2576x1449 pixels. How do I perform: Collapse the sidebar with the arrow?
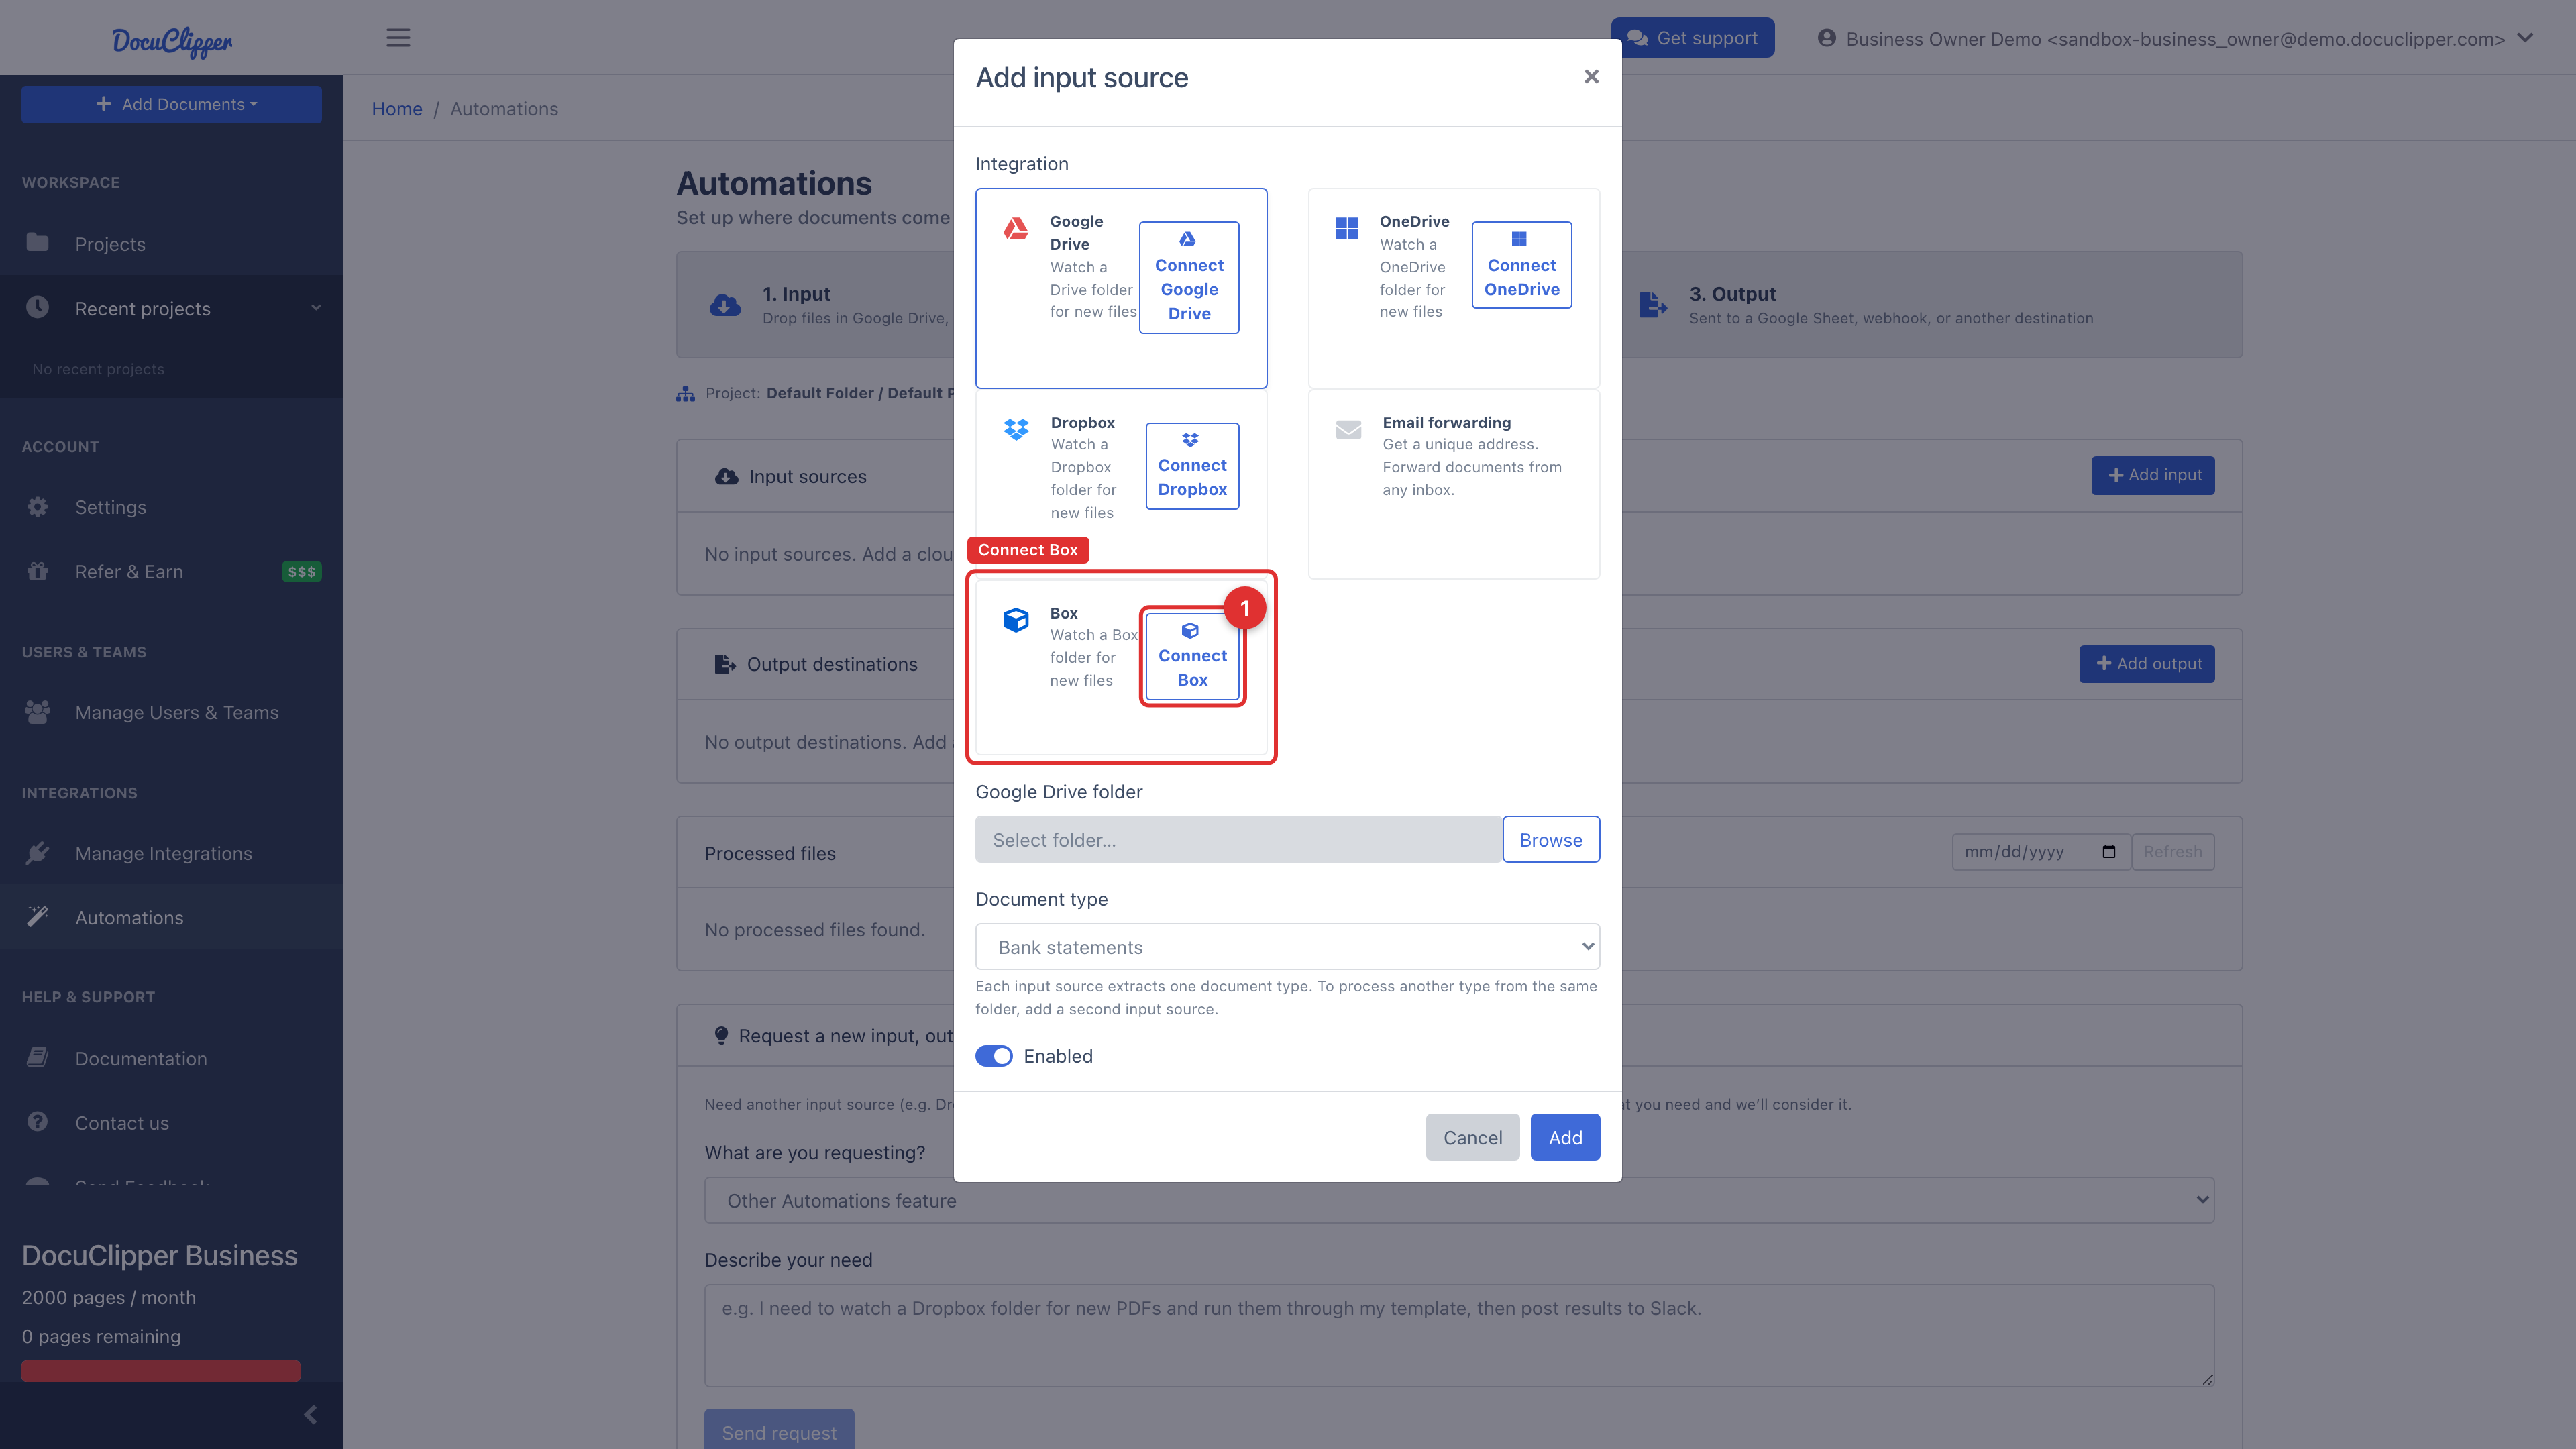(311, 1415)
